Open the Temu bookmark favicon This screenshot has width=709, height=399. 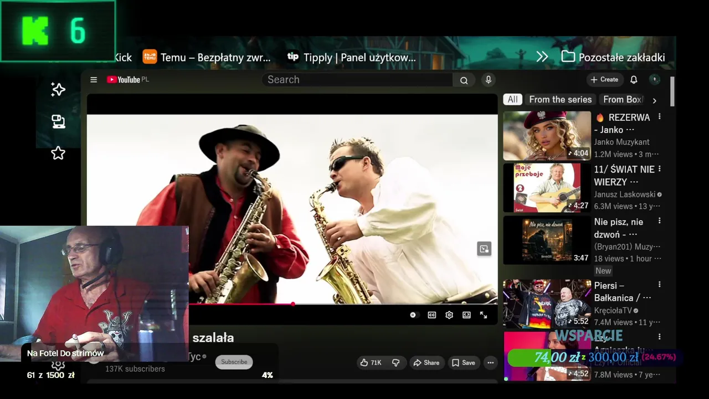pos(150,57)
